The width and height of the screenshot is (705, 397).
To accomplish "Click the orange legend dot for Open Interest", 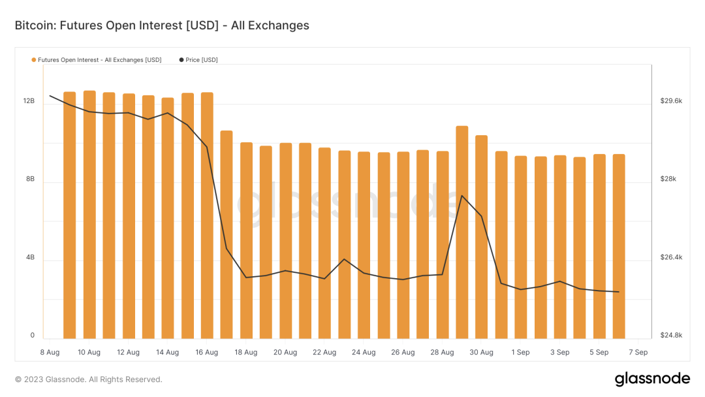I will [x=34, y=60].
